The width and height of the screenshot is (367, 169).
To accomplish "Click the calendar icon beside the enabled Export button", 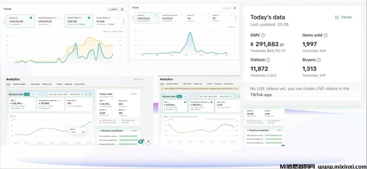I will pos(122,9).
